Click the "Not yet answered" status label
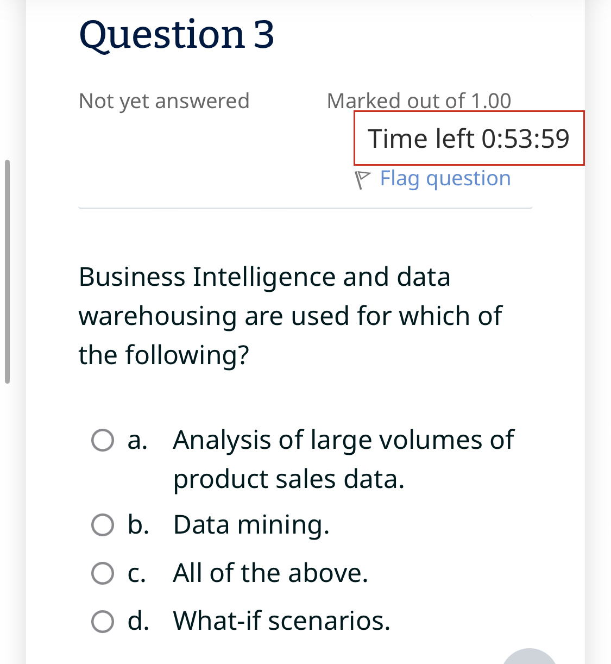Image resolution: width=611 pixels, height=664 pixels. coord(164,101)
